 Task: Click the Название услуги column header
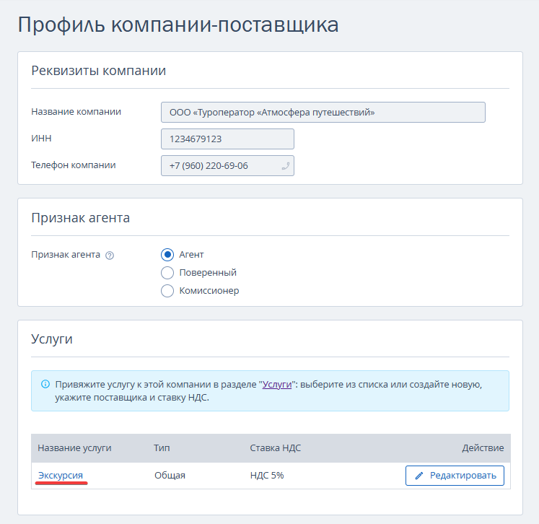click(74, 448)
